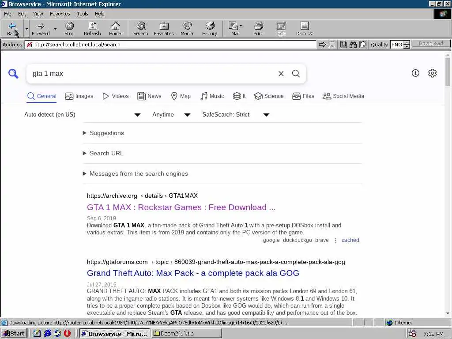This screenshot has width=452, height=339.
Task: Open the Tools menu
Action: (x=82, y=14)
